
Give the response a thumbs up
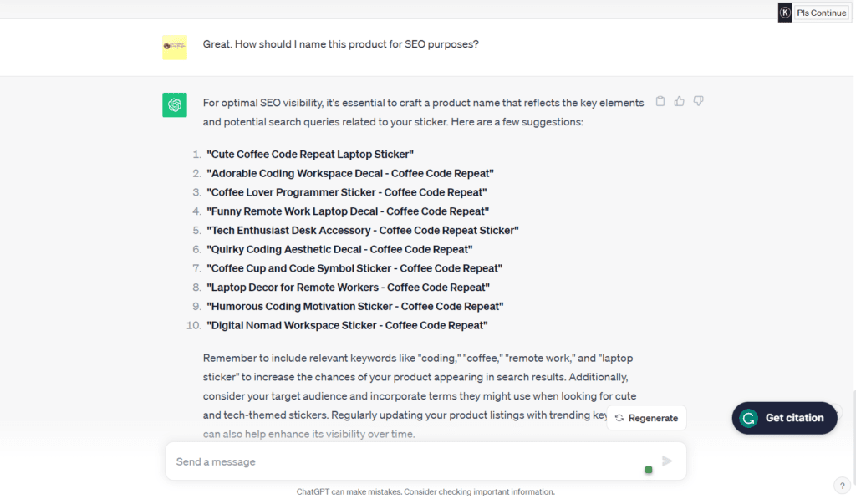click(680, 101)
